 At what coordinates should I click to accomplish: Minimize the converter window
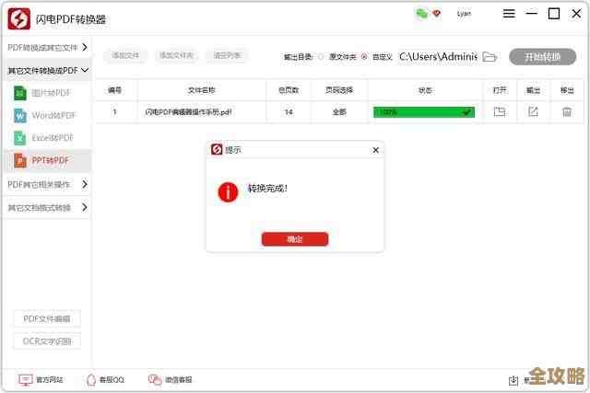tap(531, 14)
